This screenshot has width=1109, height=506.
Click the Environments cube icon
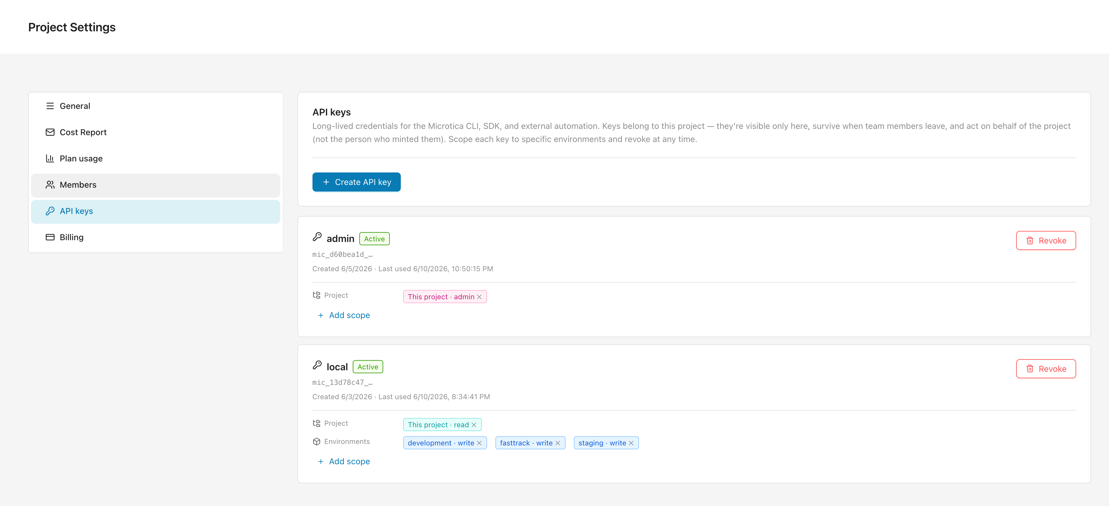click(x=317, y=442)
